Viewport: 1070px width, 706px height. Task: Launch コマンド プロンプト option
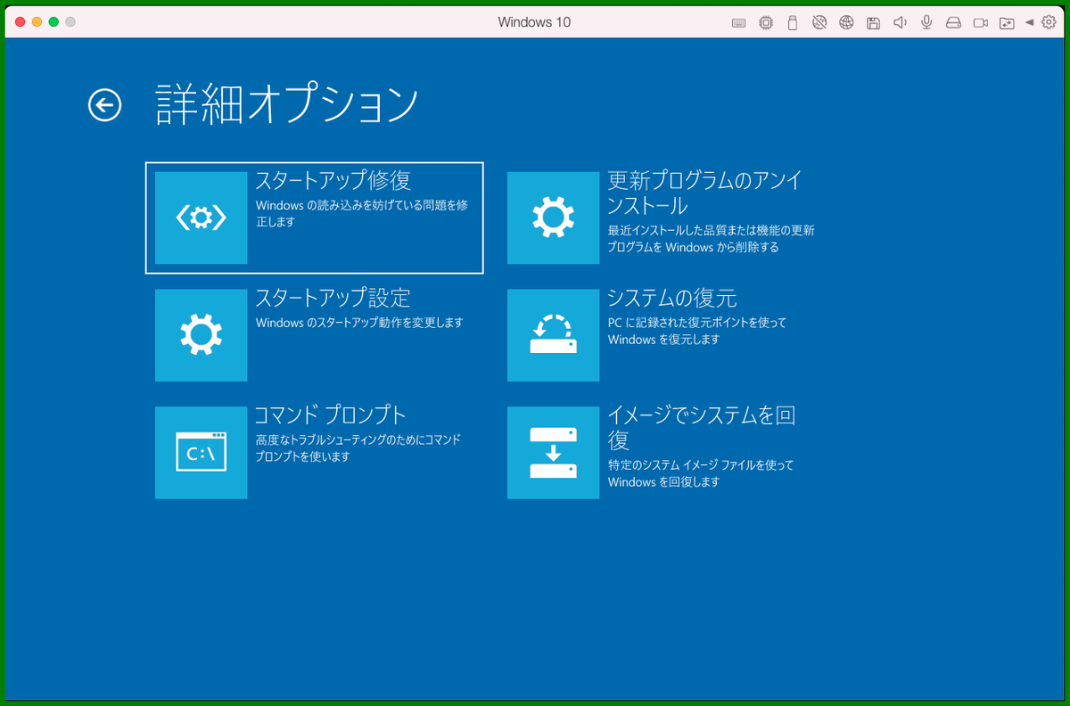coord(314,453)
